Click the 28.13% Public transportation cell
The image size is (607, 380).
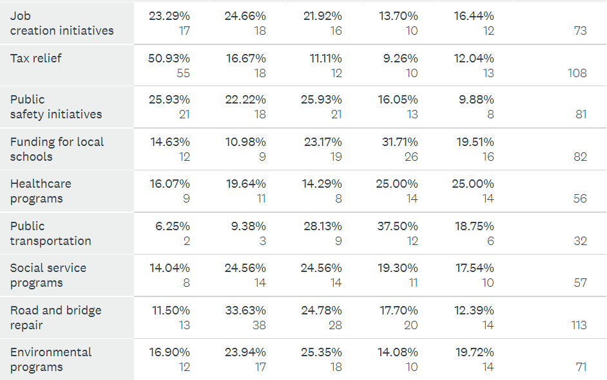coord(322,226)
